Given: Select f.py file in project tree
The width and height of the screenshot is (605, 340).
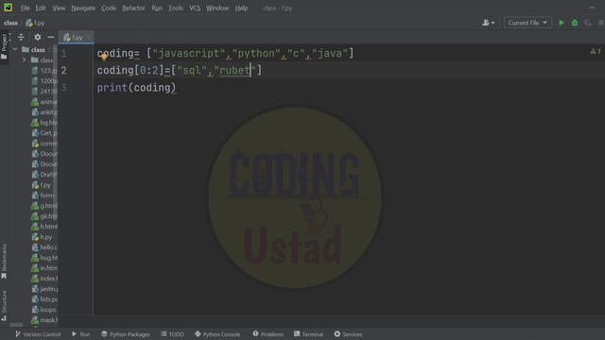Looking at the screenshot, I should tap(42, 185).
